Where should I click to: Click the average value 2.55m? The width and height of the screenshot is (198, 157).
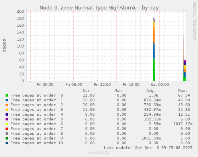155,124
